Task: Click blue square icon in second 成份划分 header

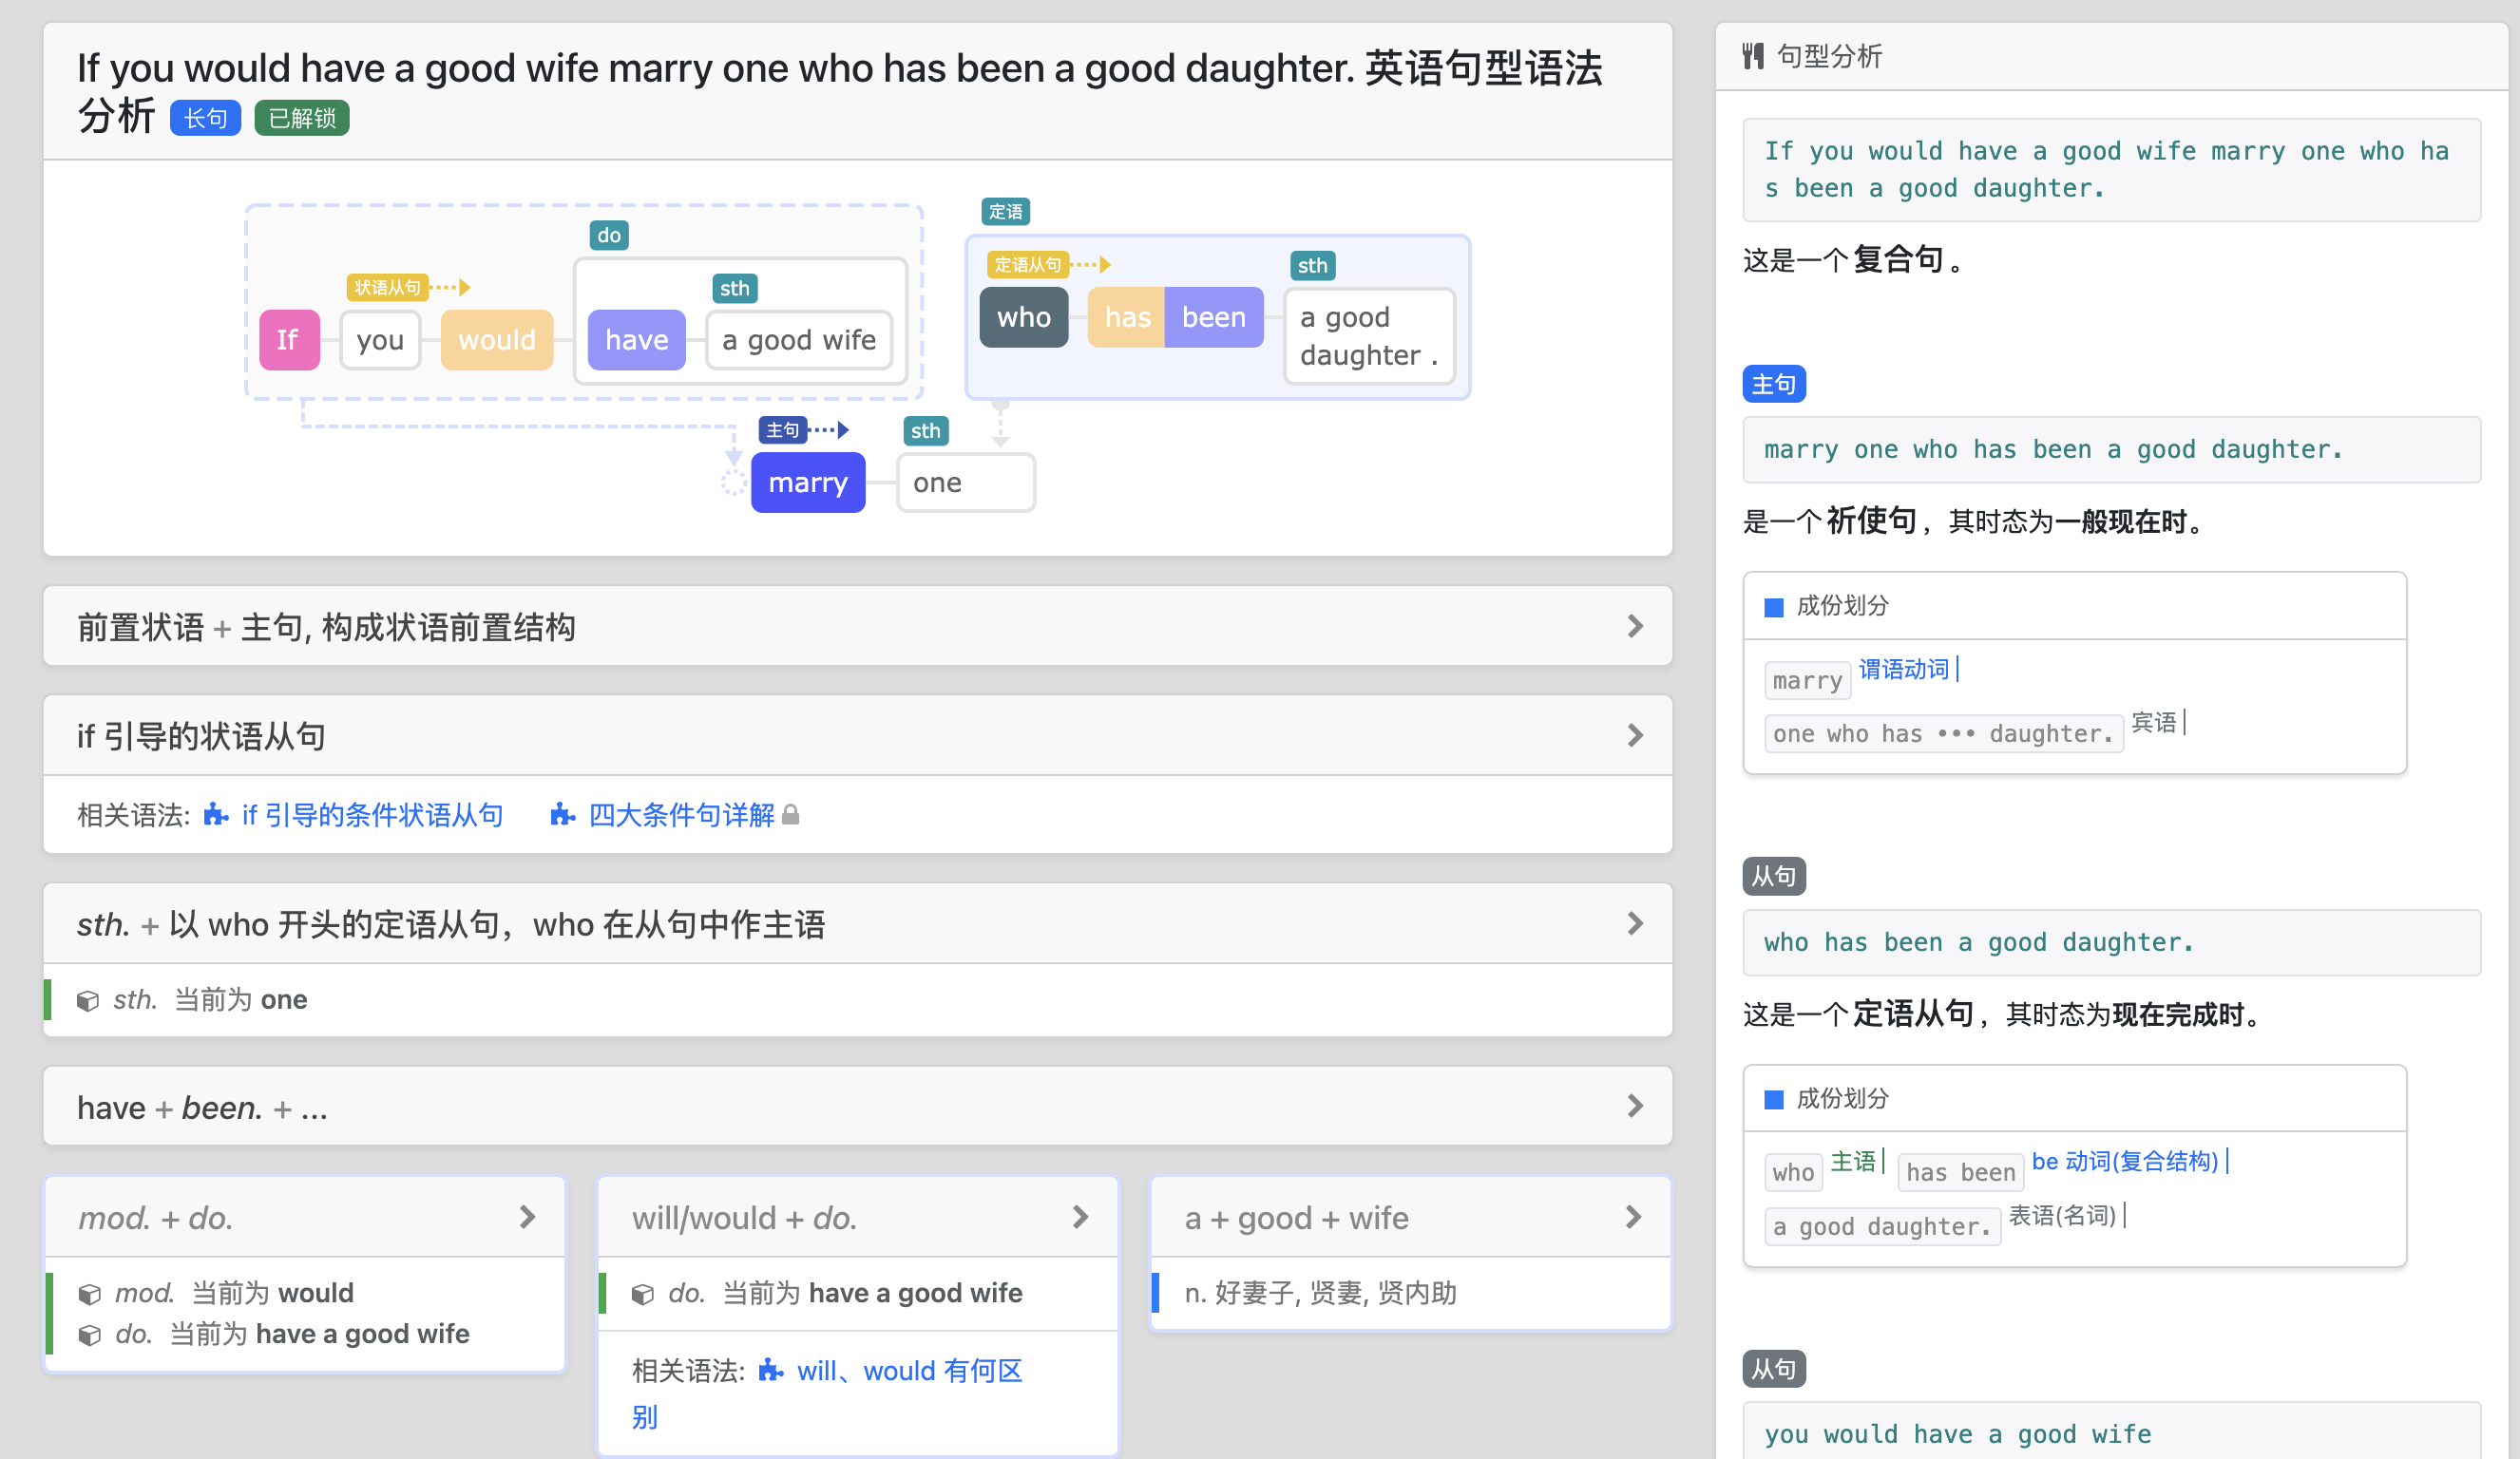Action: 1774,1099
